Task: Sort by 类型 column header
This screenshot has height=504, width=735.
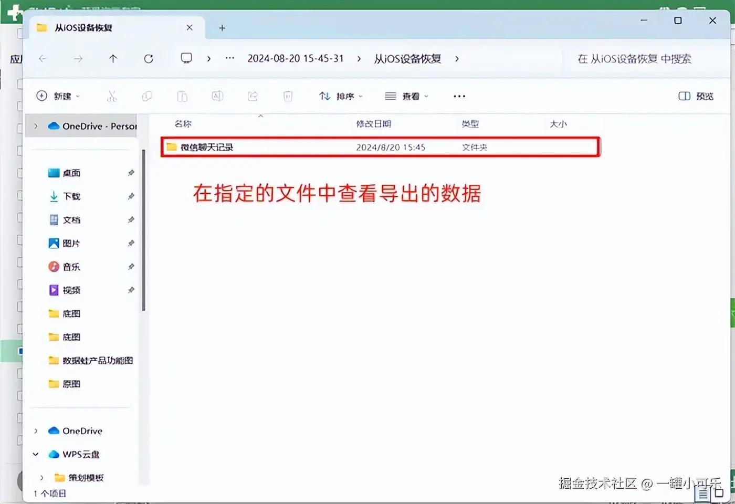Action: click(x=470, y=124)
